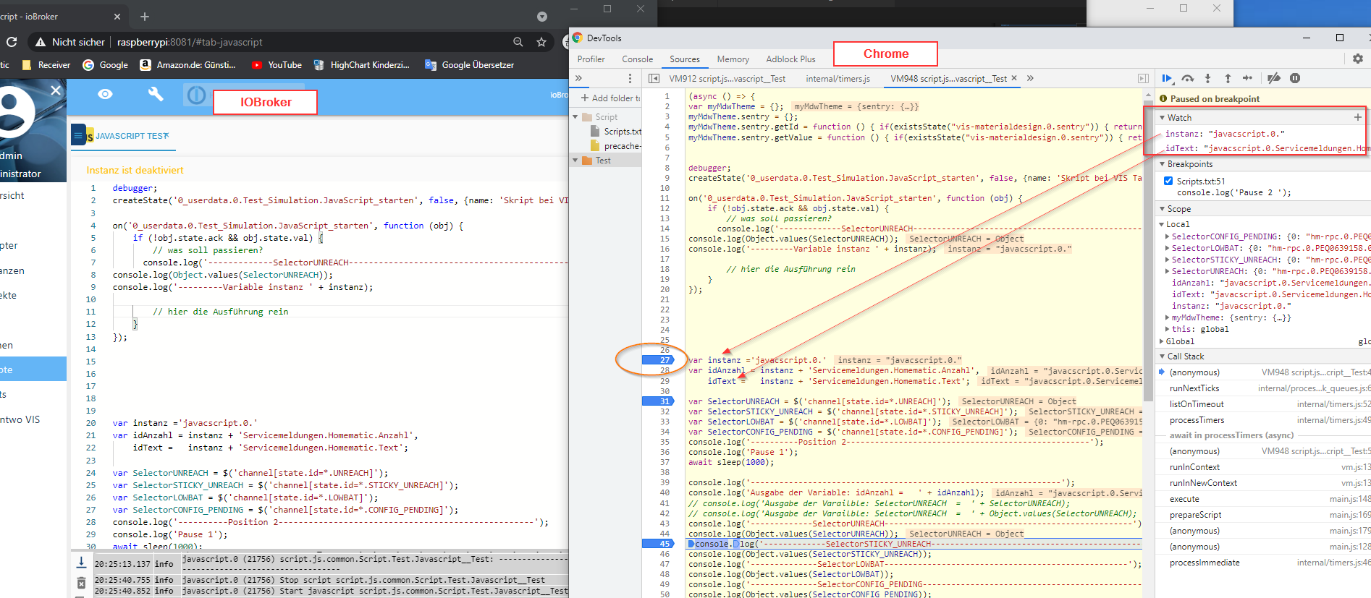Select Scripts.txt in the file navigator

(x=615, y=132)
